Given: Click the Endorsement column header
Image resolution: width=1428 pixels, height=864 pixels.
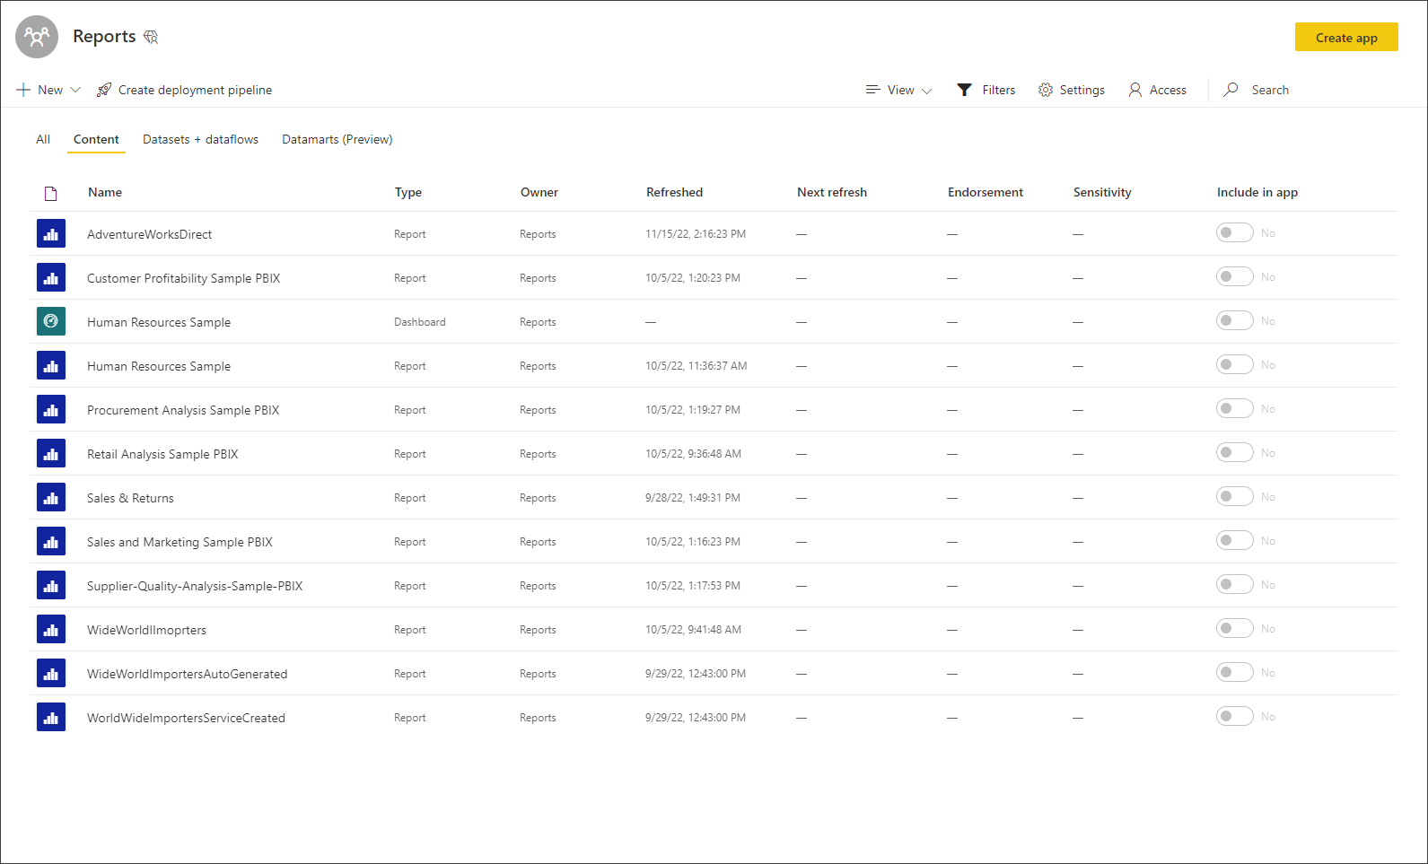Looking at the screenshot, I should 986,192.
